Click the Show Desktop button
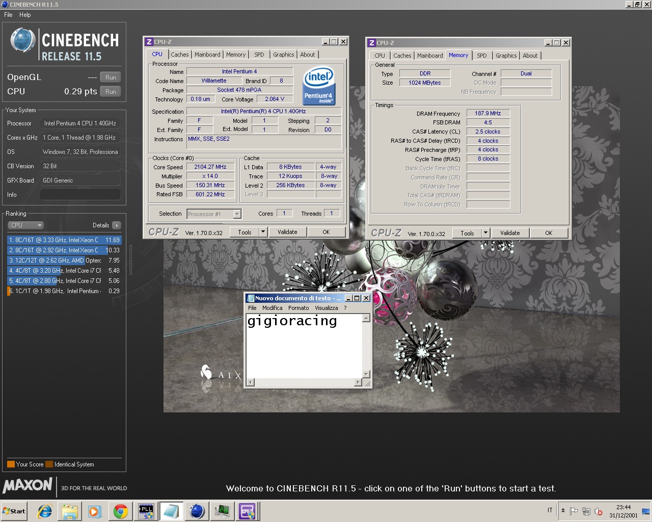 click(646, 511)
